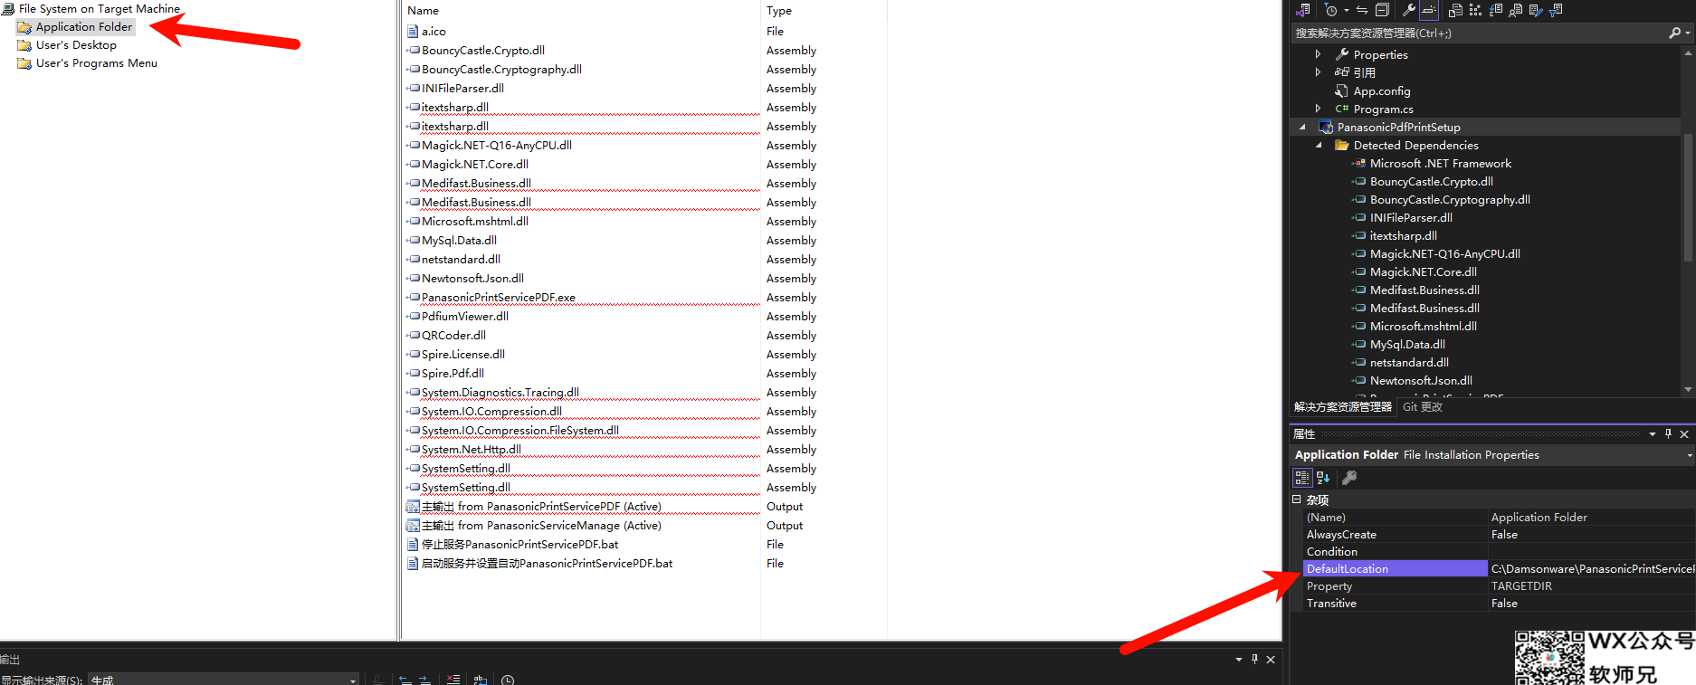Switch to the Git 更改 tab

[1423, 407]
